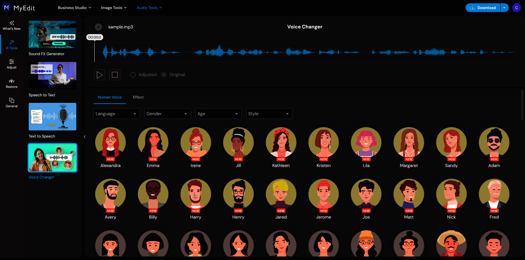The height and width of the screenshot is (260, 525).
Task: Choose the Adam voice avatar
Action: 494,142
